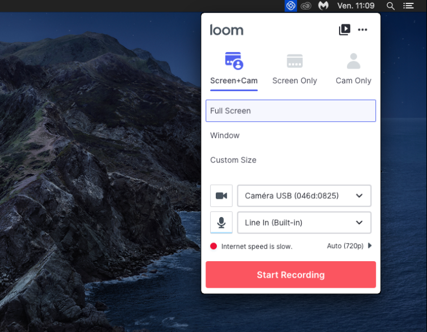The image size is (427, 332).
Task: Click the Ven. 11:09 clock
Action: click(x=356, y=6)
